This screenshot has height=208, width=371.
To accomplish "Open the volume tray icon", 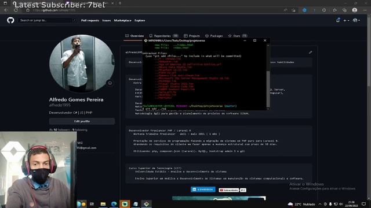I will tap(341, 204).
